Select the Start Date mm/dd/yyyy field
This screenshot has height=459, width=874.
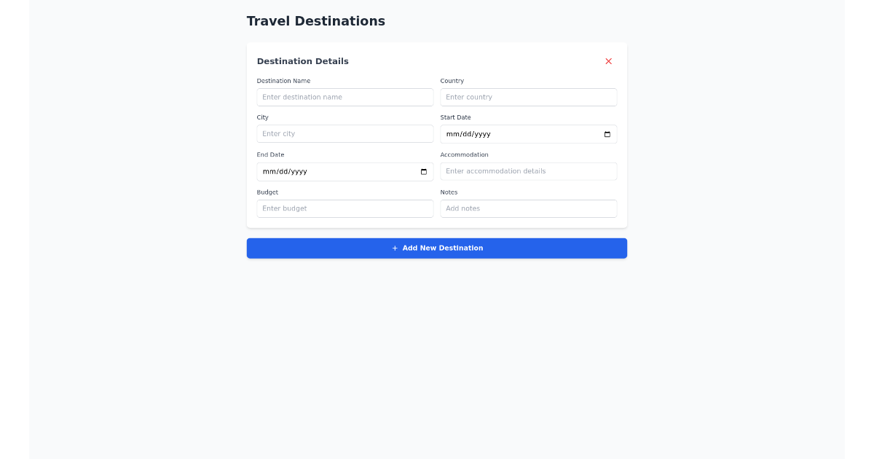pyautogui.click(x=510, y=134)
